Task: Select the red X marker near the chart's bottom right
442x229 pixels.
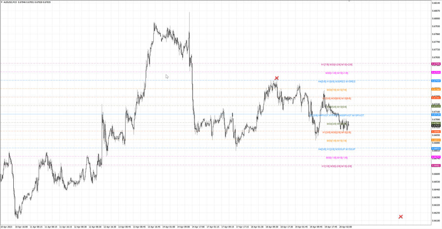Action: [x=401, y=217]
